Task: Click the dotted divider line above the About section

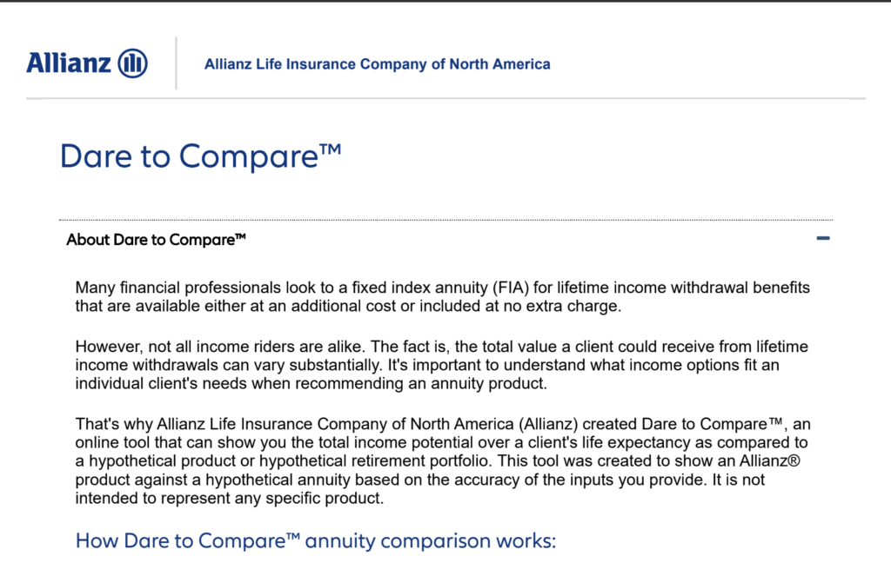Action: [446, 220]
